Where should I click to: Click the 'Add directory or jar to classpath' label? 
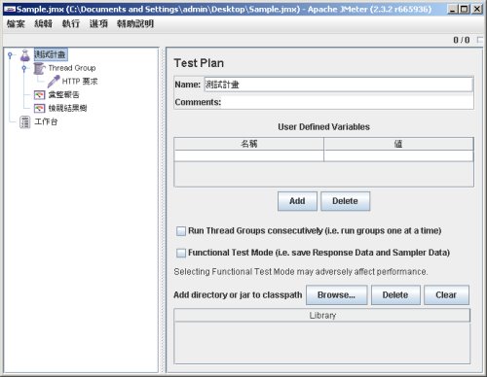(238, 295)
